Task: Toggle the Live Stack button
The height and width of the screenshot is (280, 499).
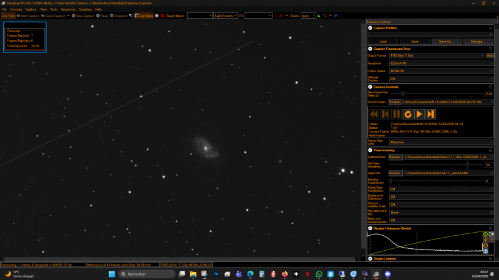Action: (x=144, y=16)
